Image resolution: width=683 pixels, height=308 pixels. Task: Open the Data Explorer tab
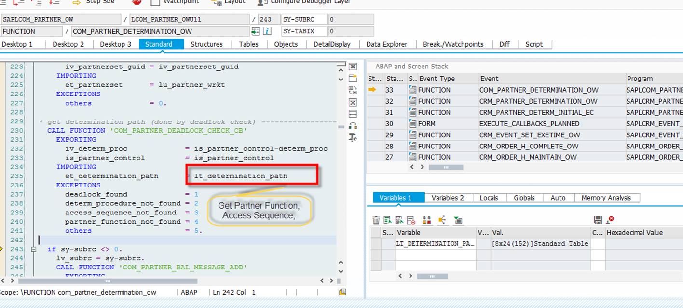[387, 44]
